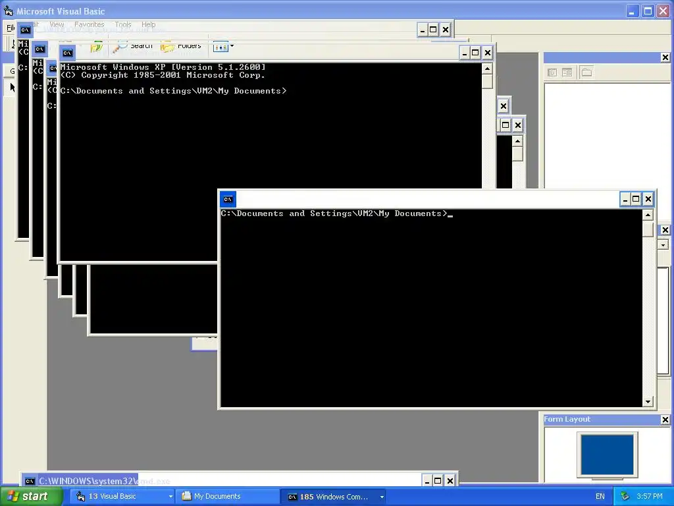Maximize the Microsoft Visual Basic window
674x506 pixels.
[648, 11]
